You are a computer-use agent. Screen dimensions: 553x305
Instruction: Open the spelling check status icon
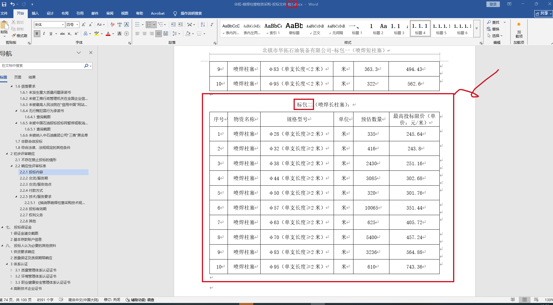(x=61, y=300)
